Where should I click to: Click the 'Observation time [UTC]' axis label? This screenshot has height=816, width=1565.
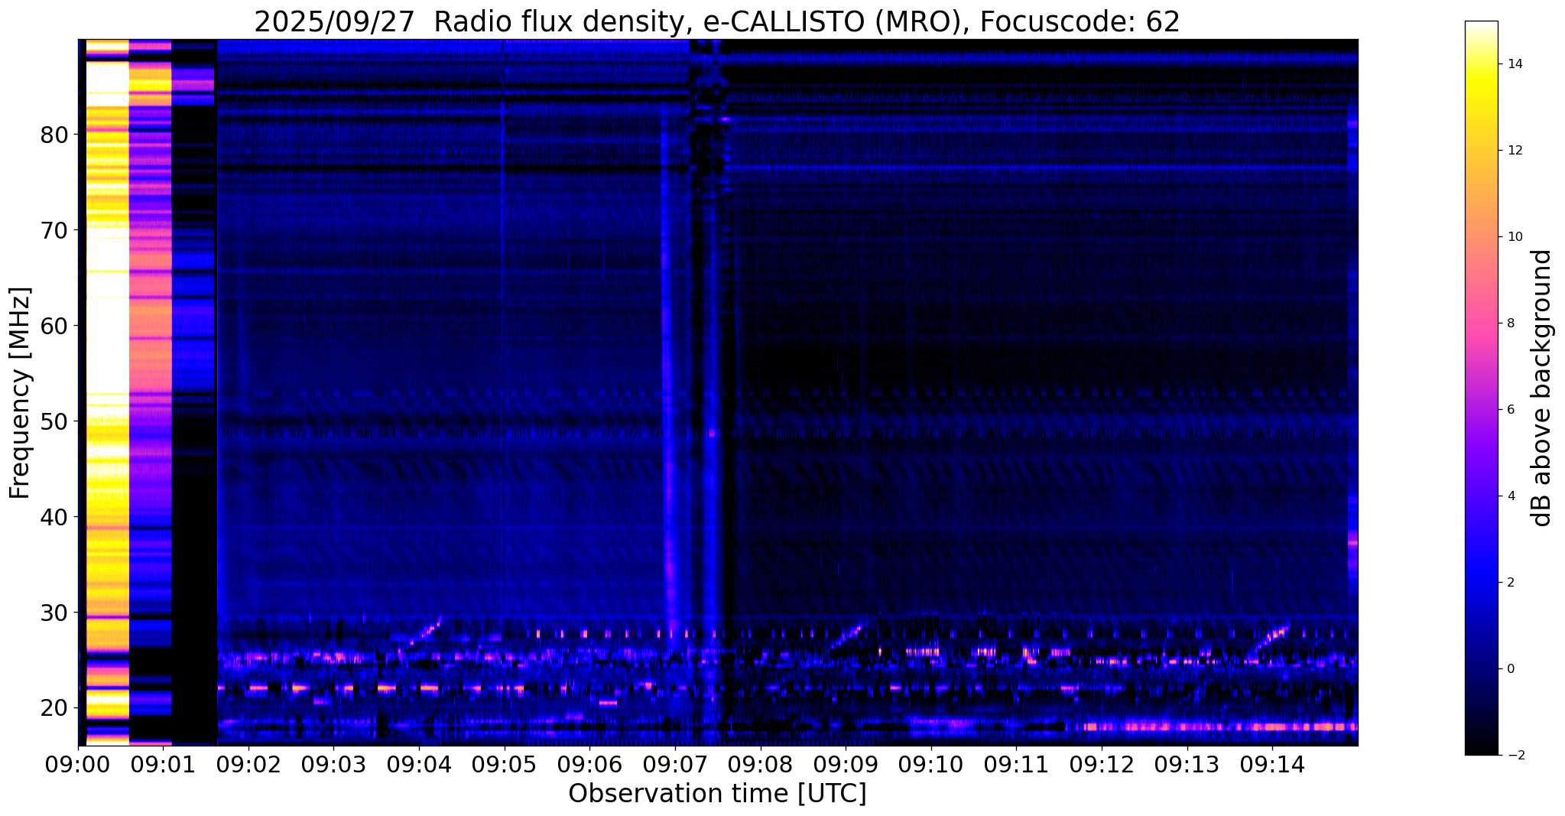point(717,794)
